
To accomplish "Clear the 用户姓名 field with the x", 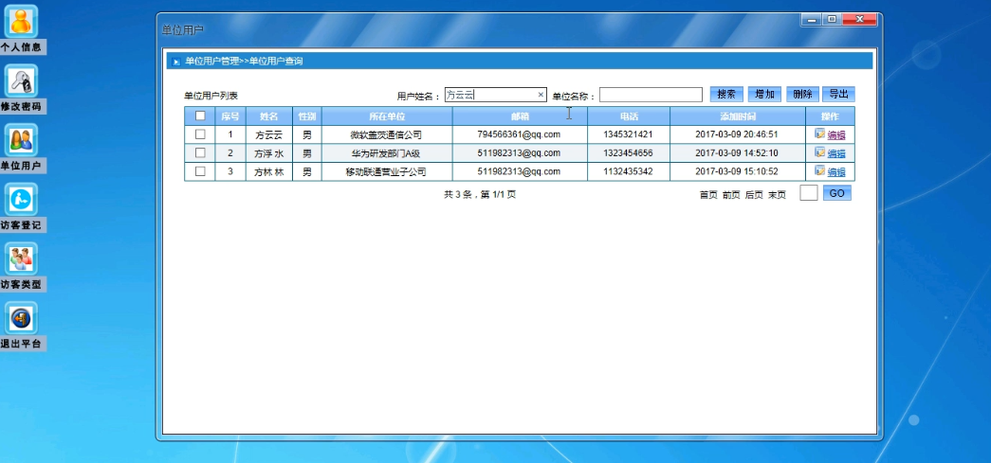I will (541, 95).
